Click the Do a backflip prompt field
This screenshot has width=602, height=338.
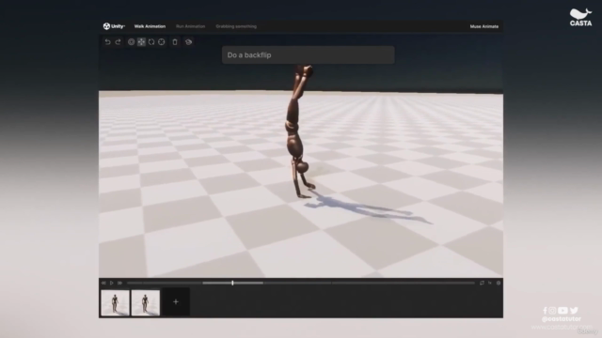point(309,54)
